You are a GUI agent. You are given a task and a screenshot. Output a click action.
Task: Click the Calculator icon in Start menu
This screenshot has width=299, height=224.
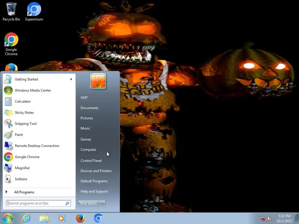point(8,101)
